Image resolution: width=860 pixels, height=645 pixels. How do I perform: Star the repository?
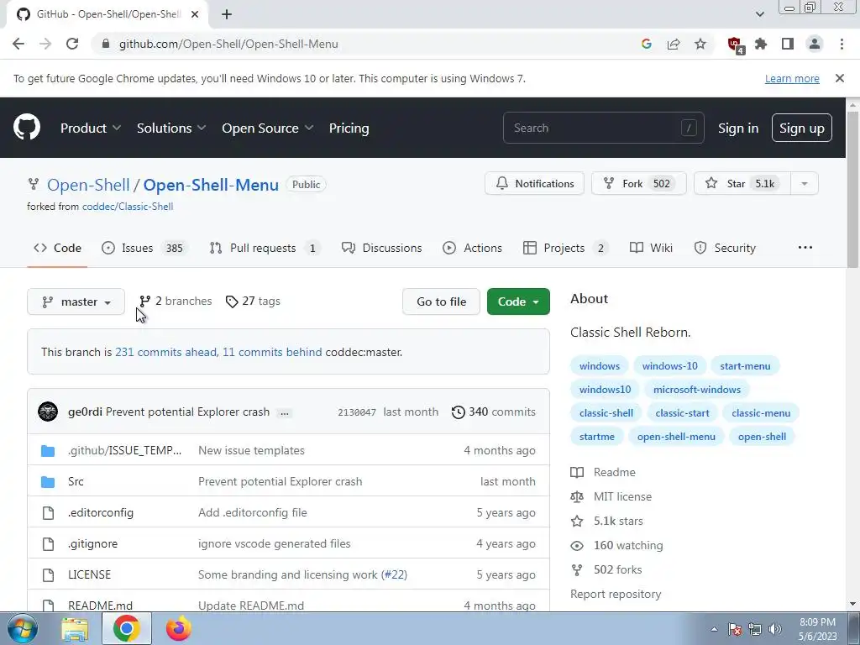pyautogui.click(x=742, y=184)
